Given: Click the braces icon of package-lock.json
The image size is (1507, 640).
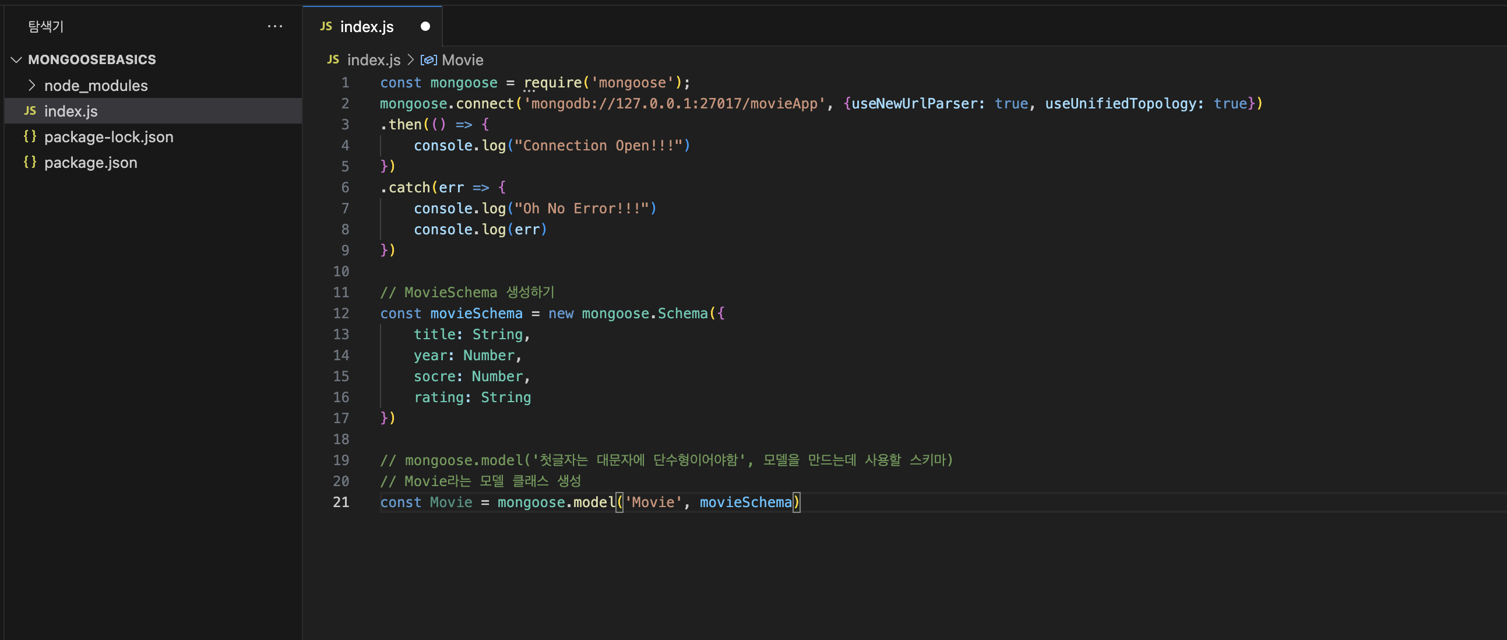Looking at the screenshot, I should click(x=30, y=136).
